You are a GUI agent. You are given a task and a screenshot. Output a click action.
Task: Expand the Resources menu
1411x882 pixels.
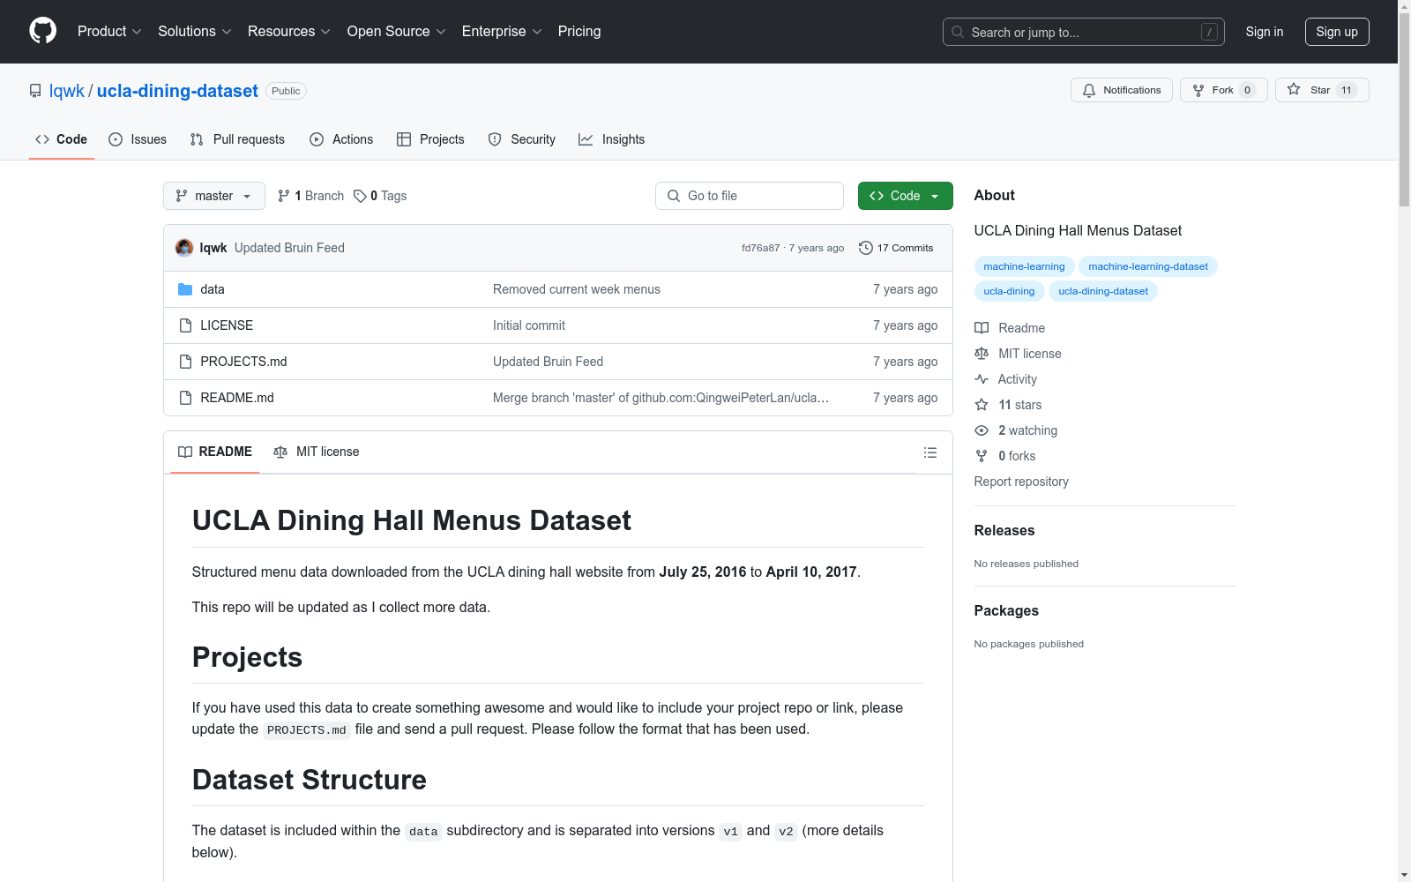289,31
